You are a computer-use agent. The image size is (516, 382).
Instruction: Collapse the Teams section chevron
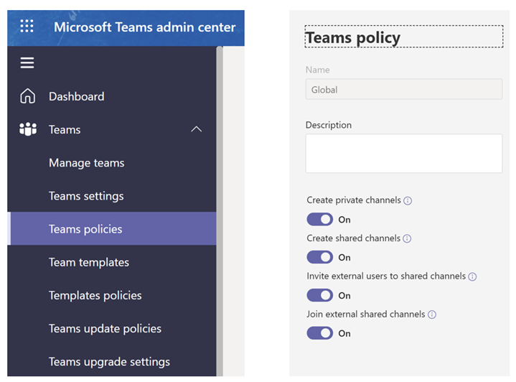pyautogui.click(x=196, y=129)
